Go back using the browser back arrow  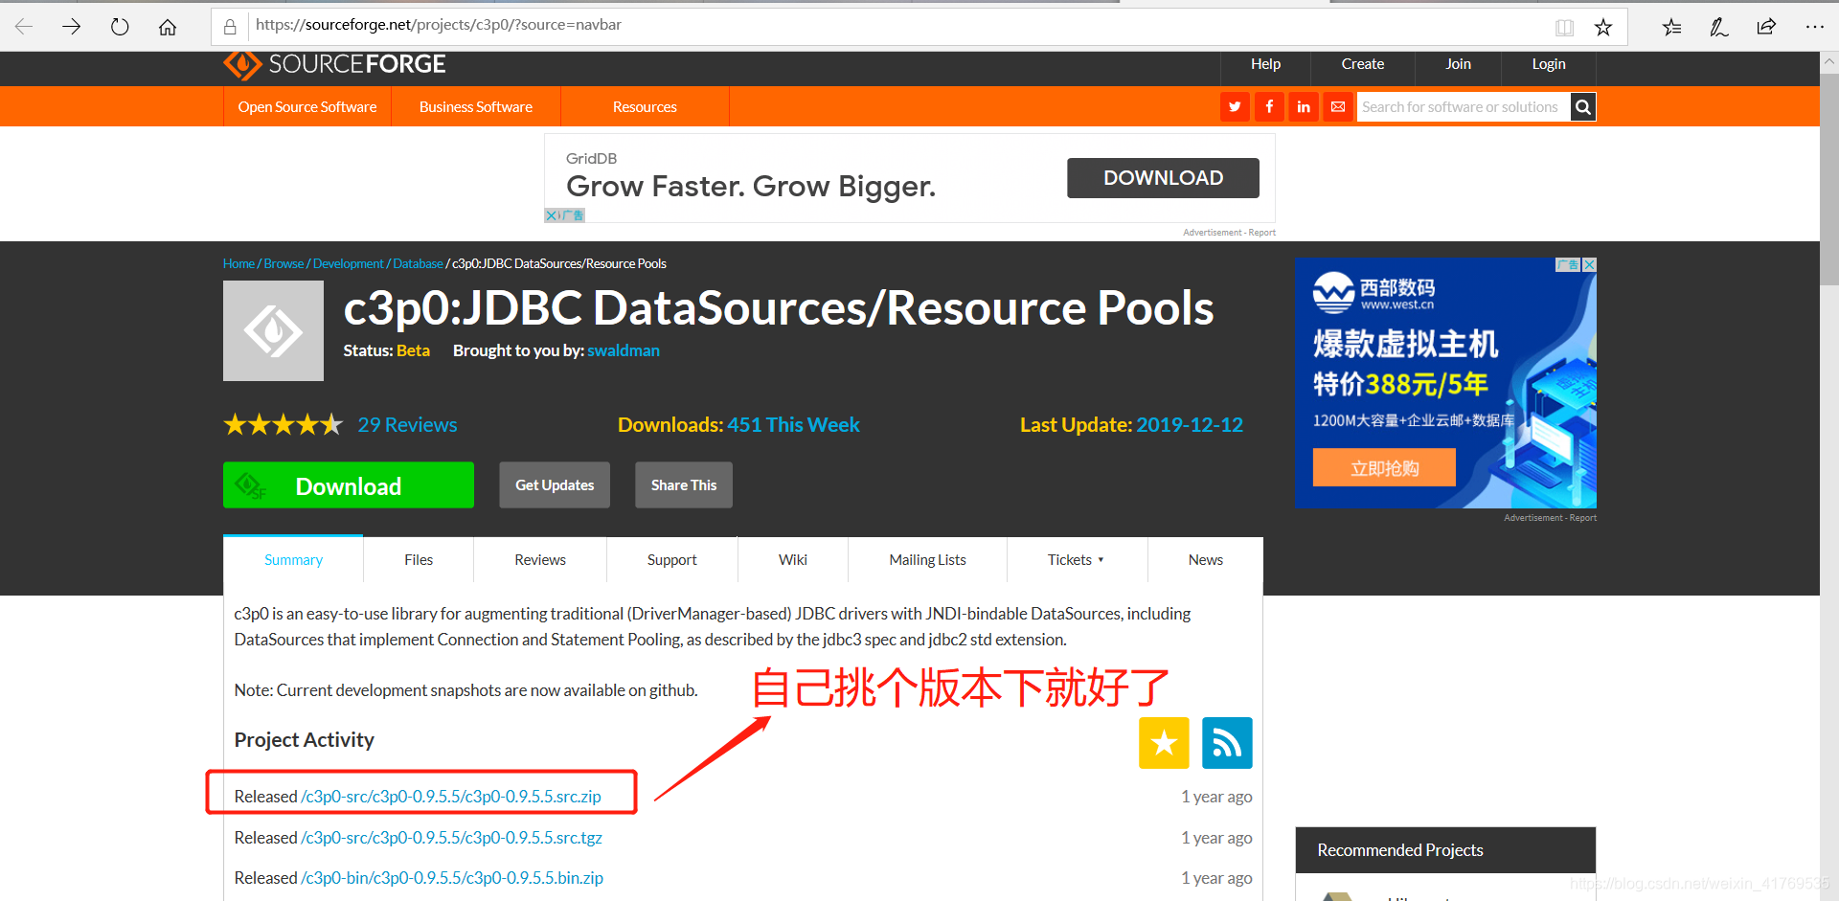24,27
